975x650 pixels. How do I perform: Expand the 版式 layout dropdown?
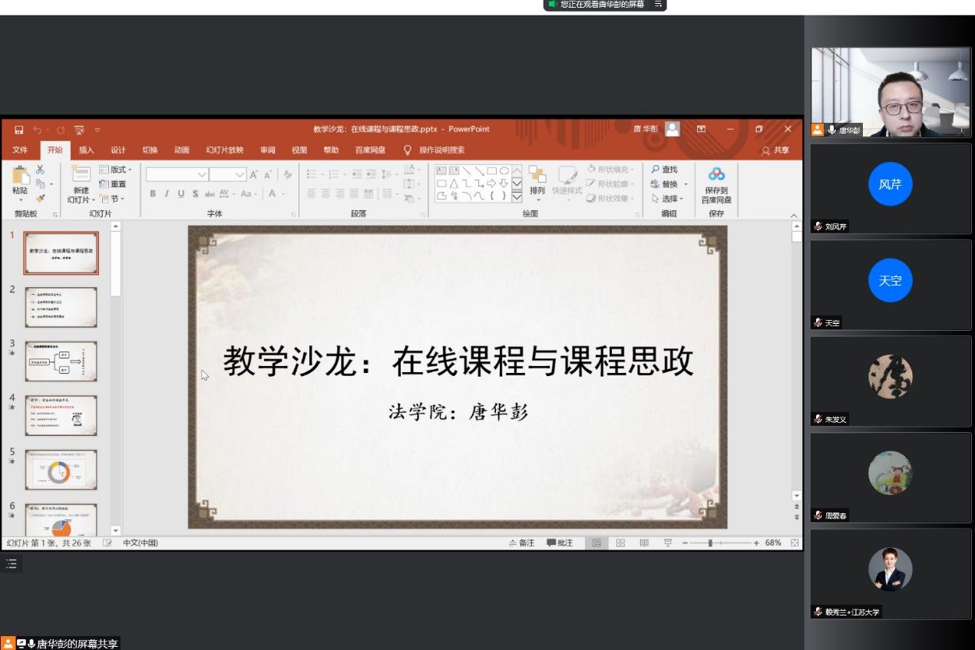(116, 170)
